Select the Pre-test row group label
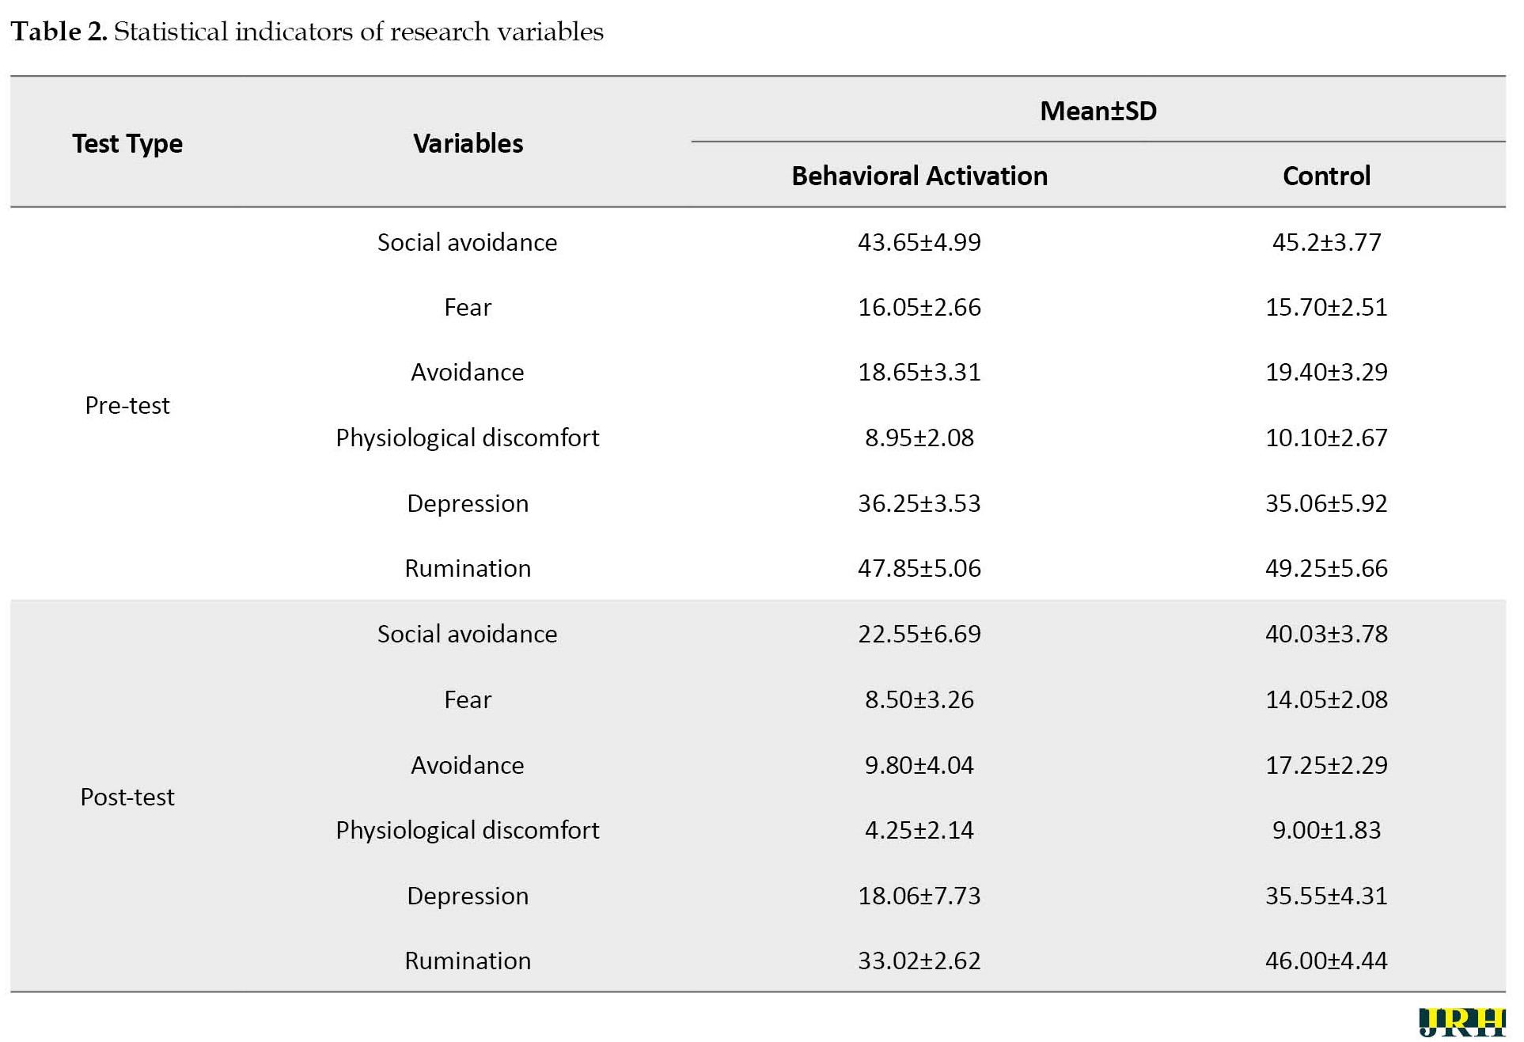 [x=127, y=405]
